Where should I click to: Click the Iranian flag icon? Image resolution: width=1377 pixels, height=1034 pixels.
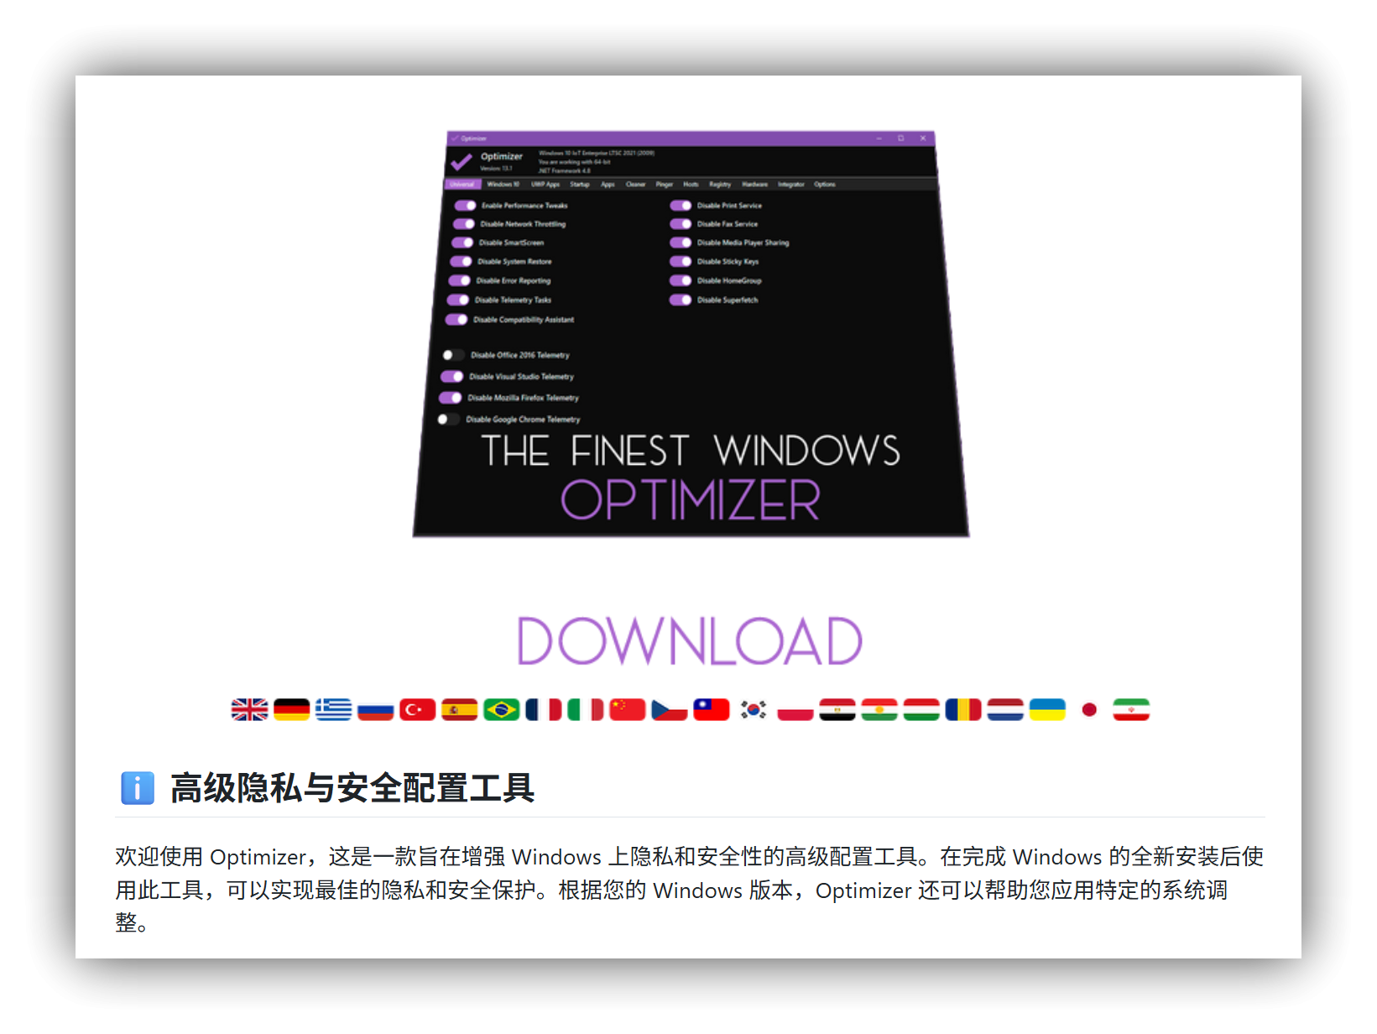click(1130, 710)
